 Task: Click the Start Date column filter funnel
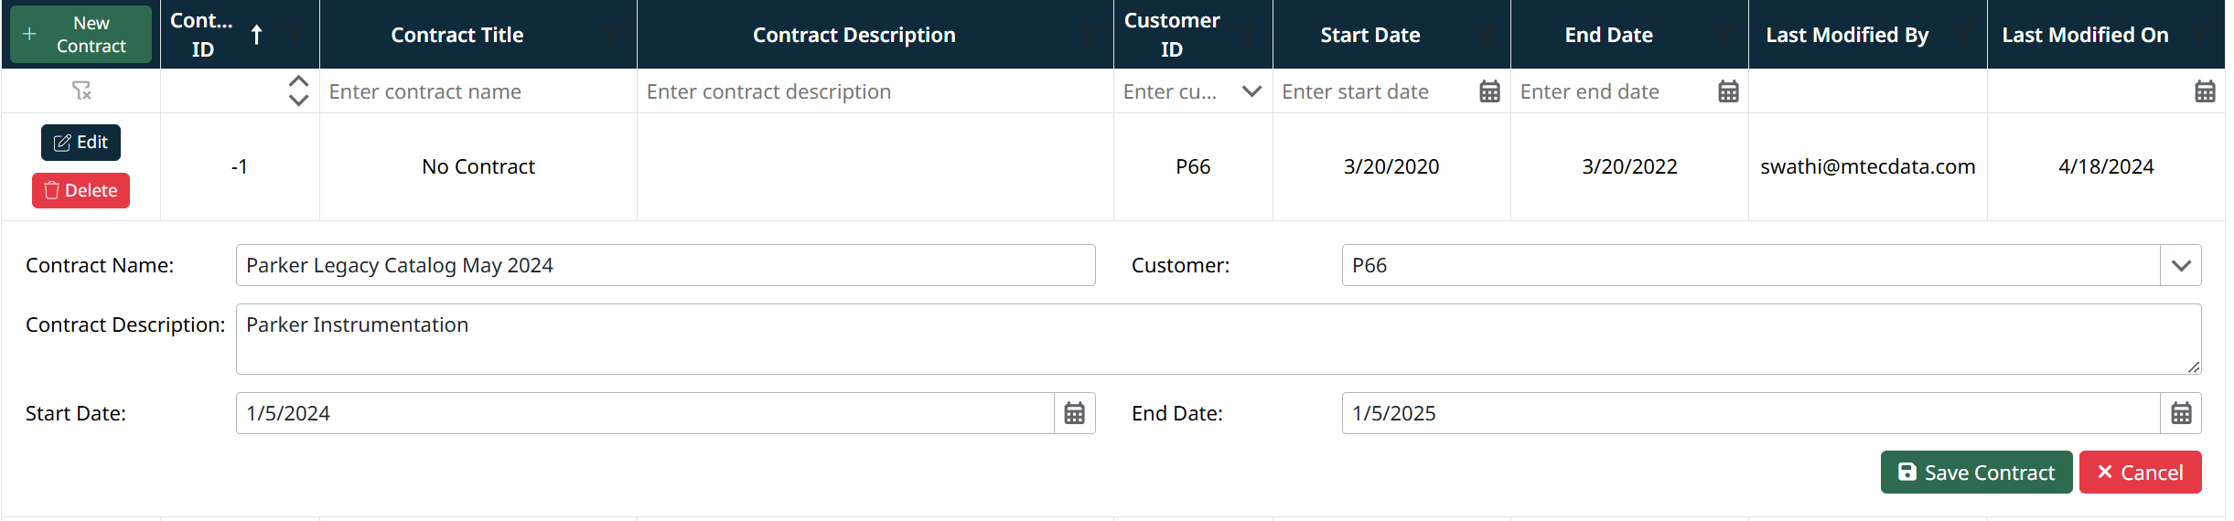coord(1486,35)
